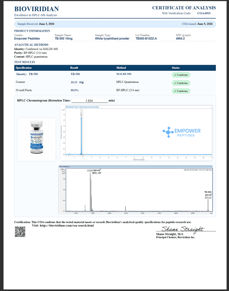Screen dimensions: 229x291
Task: Select the COA4903 verification code
Action: [204, 13]
